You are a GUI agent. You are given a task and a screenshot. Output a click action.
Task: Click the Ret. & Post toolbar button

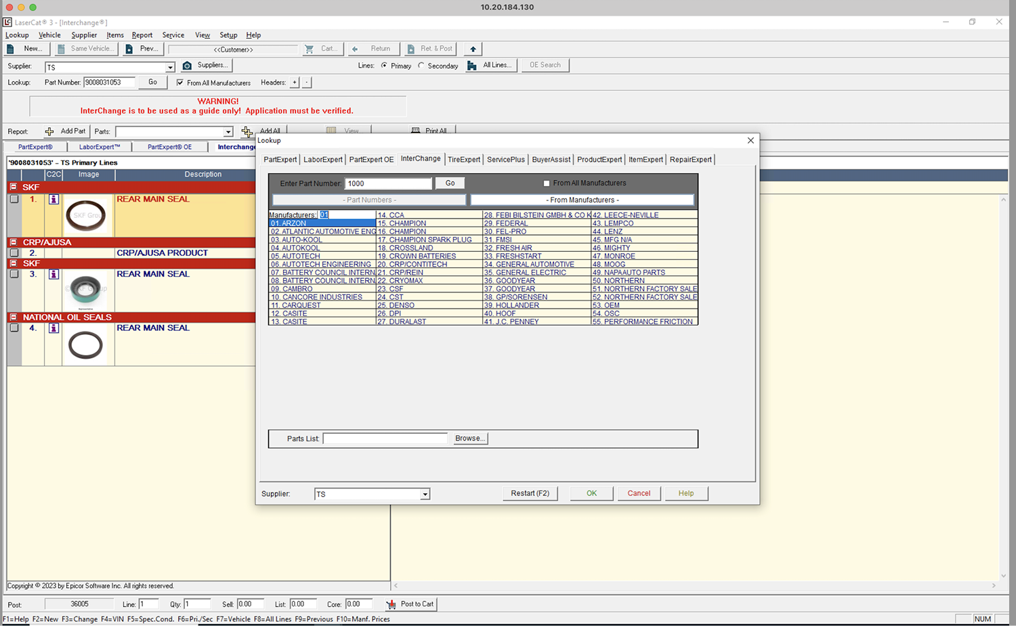click(430, 49)
